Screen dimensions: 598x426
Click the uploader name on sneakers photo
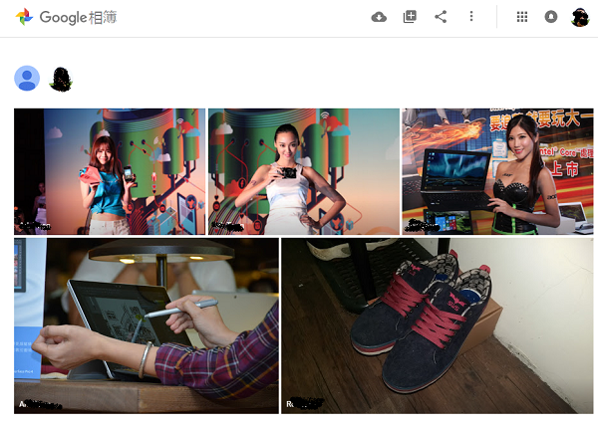point(305,405)
